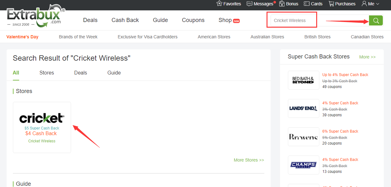Go to American Stores
The image size is (391, 187).
214,37
